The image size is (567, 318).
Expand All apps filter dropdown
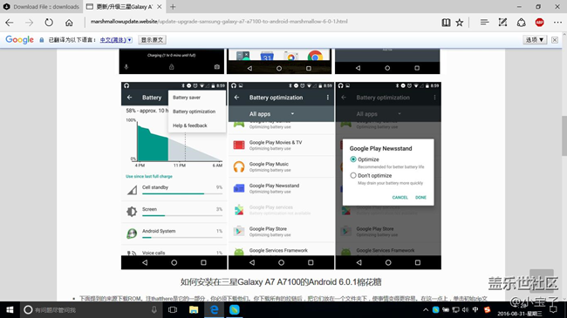[x=272, y=114]
